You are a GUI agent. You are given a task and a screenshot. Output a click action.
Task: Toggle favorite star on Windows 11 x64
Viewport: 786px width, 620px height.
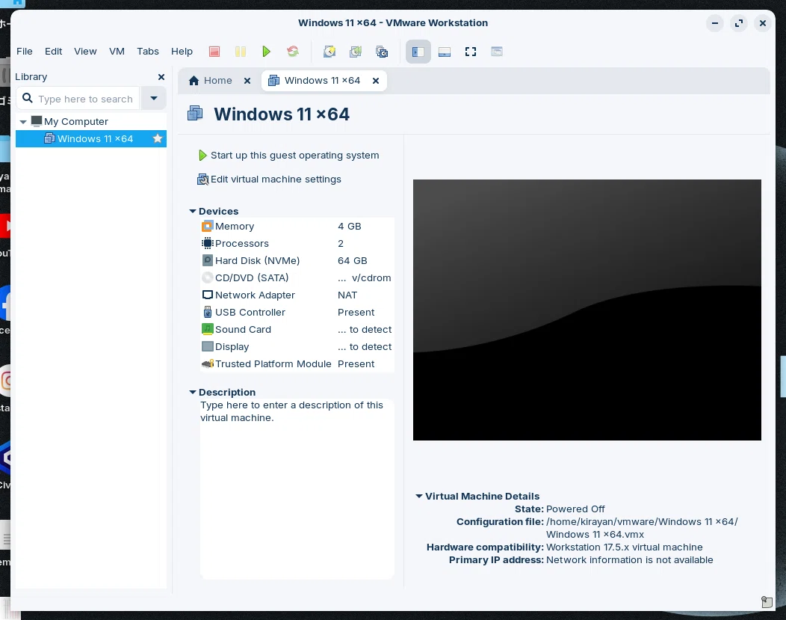tap(158, 138)
